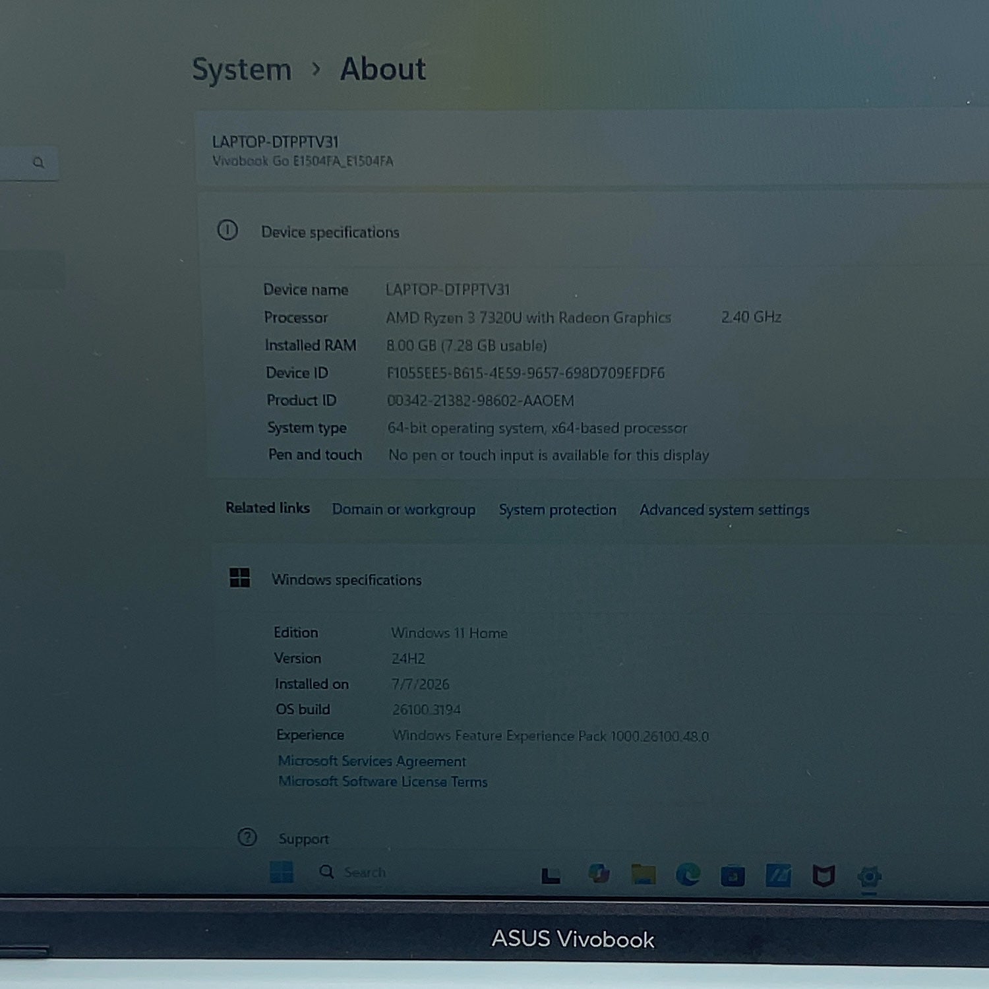Click the 'Processor' row label
Viewport: 989px width, 989px height.
point(295,318)
